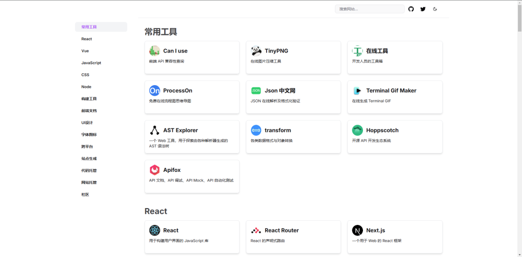
Task: Click the AST Explorer tree icon
Action: (154, 130)
